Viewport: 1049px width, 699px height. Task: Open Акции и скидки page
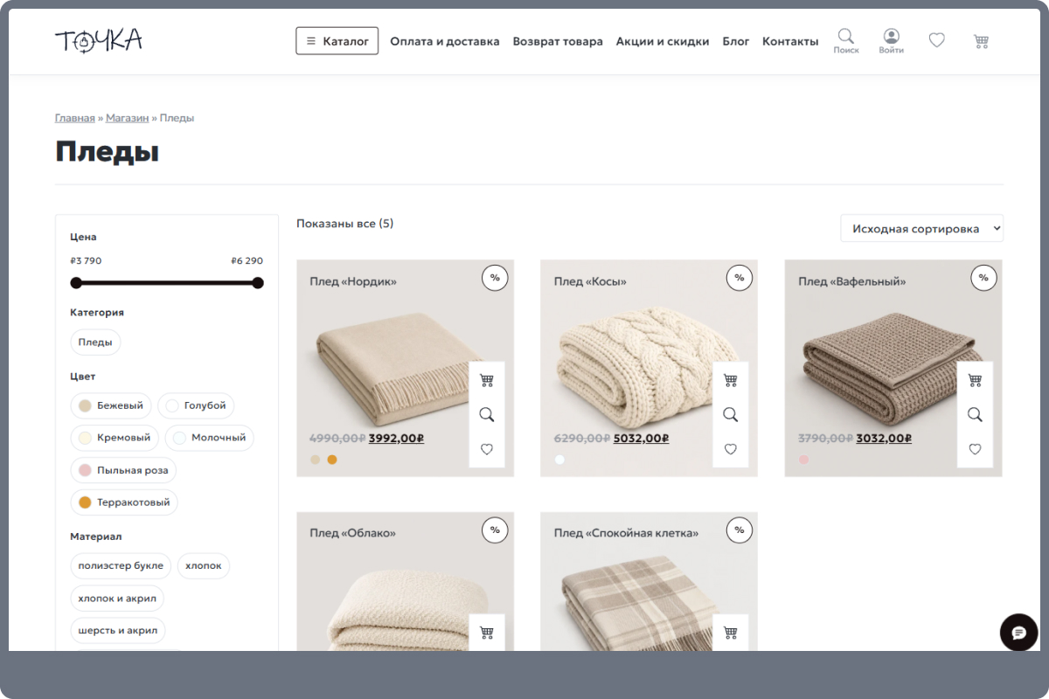point(663,41)
